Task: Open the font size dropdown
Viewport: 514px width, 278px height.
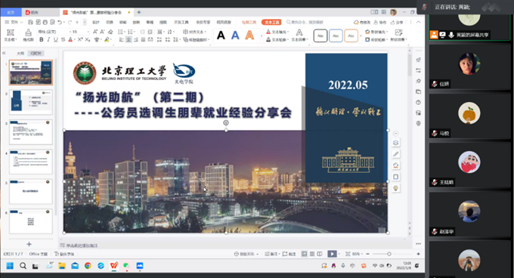Action: (x=79, y=32)
